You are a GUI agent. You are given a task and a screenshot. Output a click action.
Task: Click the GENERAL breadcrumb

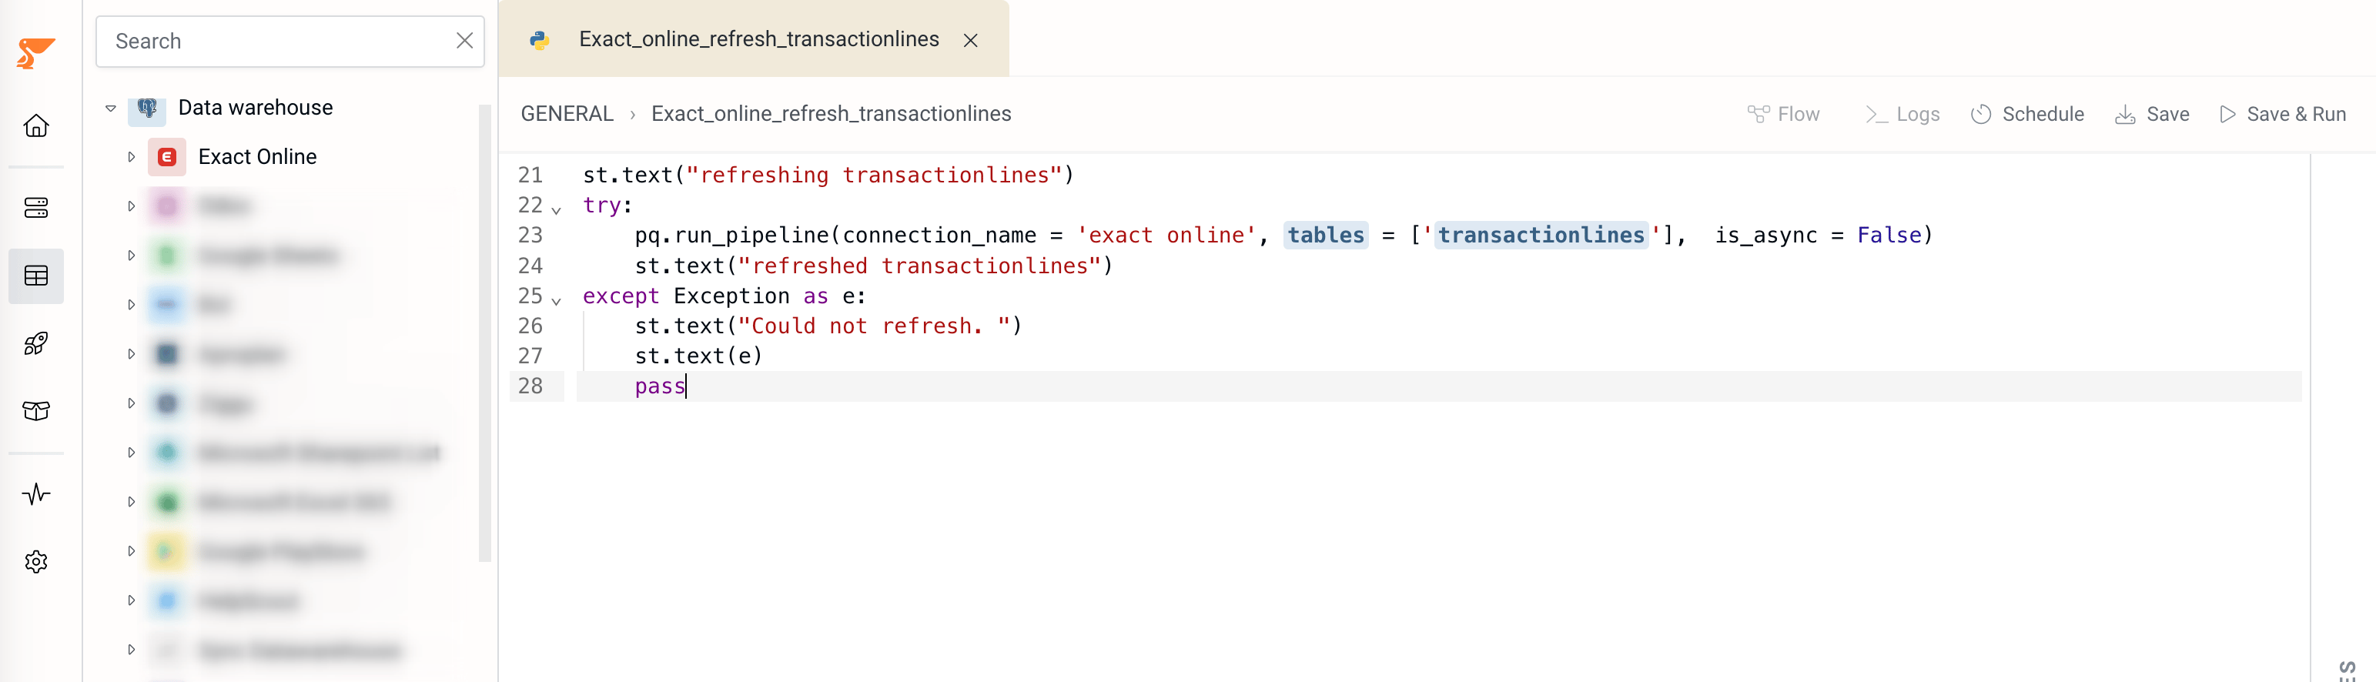(x=567, y=113)
